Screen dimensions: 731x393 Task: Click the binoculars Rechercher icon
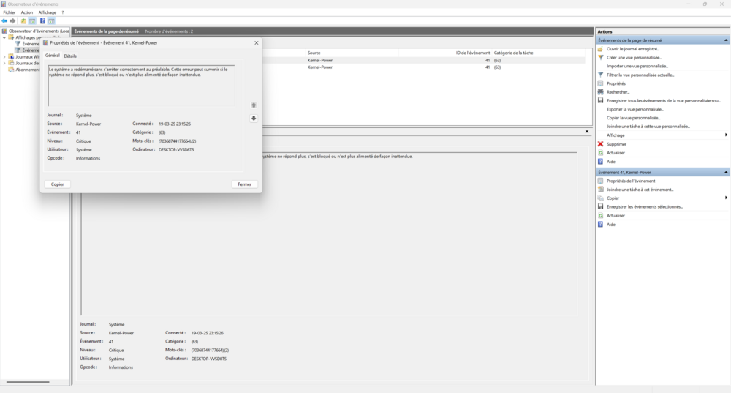pyautogui.click(x=600, y=92)
